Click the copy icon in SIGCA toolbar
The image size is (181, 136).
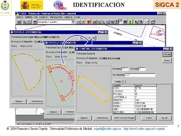(x=25, y=22)
